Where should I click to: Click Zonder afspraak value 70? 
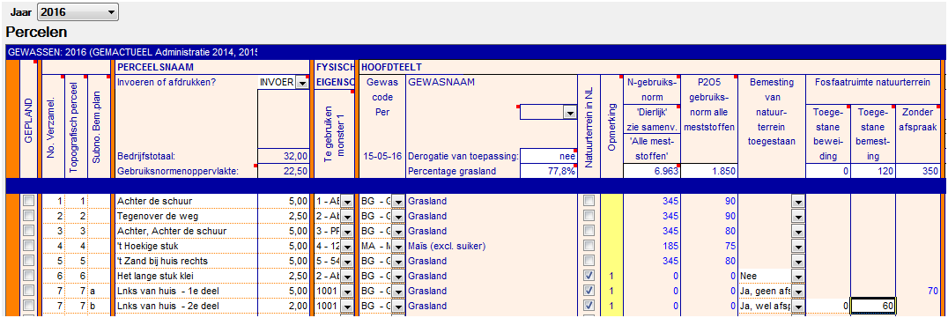[x=918, y=292]
